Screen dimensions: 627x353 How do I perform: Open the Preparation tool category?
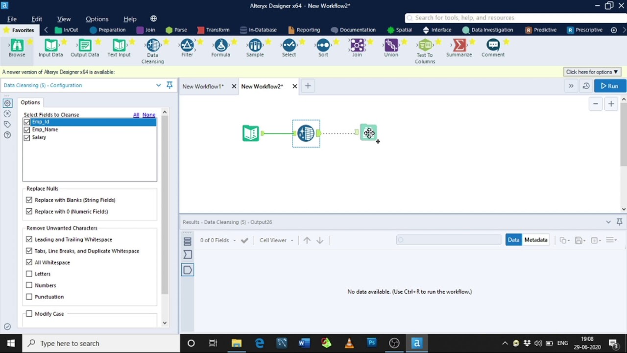pos(108,30)
